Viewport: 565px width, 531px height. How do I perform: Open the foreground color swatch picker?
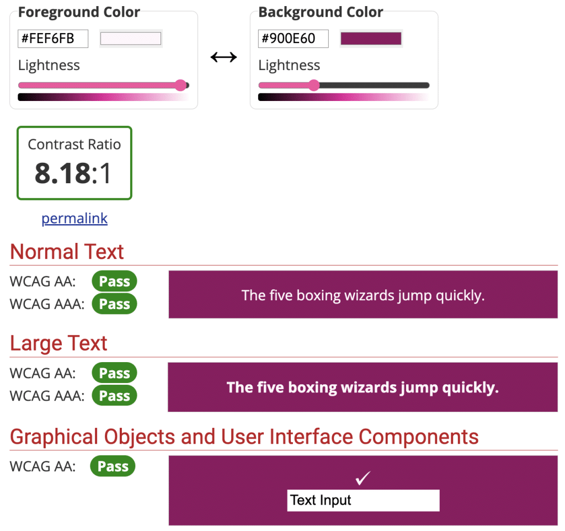pos(131,39)
